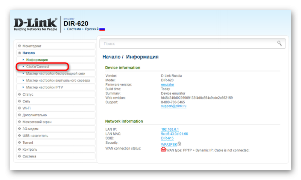This screenshot has height=180, width=301.
Task: Open the Мониторинг menu label
Action: 32,46
